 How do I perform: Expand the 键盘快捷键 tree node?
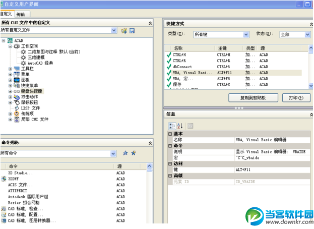10,91
